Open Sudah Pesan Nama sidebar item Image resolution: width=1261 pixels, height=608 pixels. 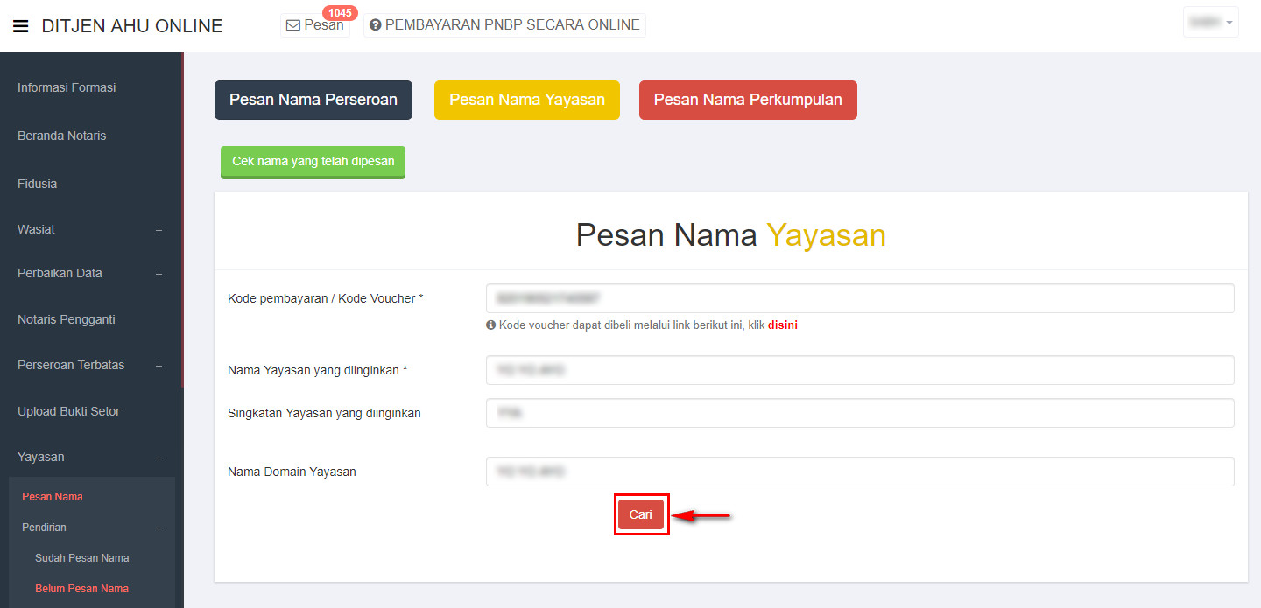pos(81,558)
